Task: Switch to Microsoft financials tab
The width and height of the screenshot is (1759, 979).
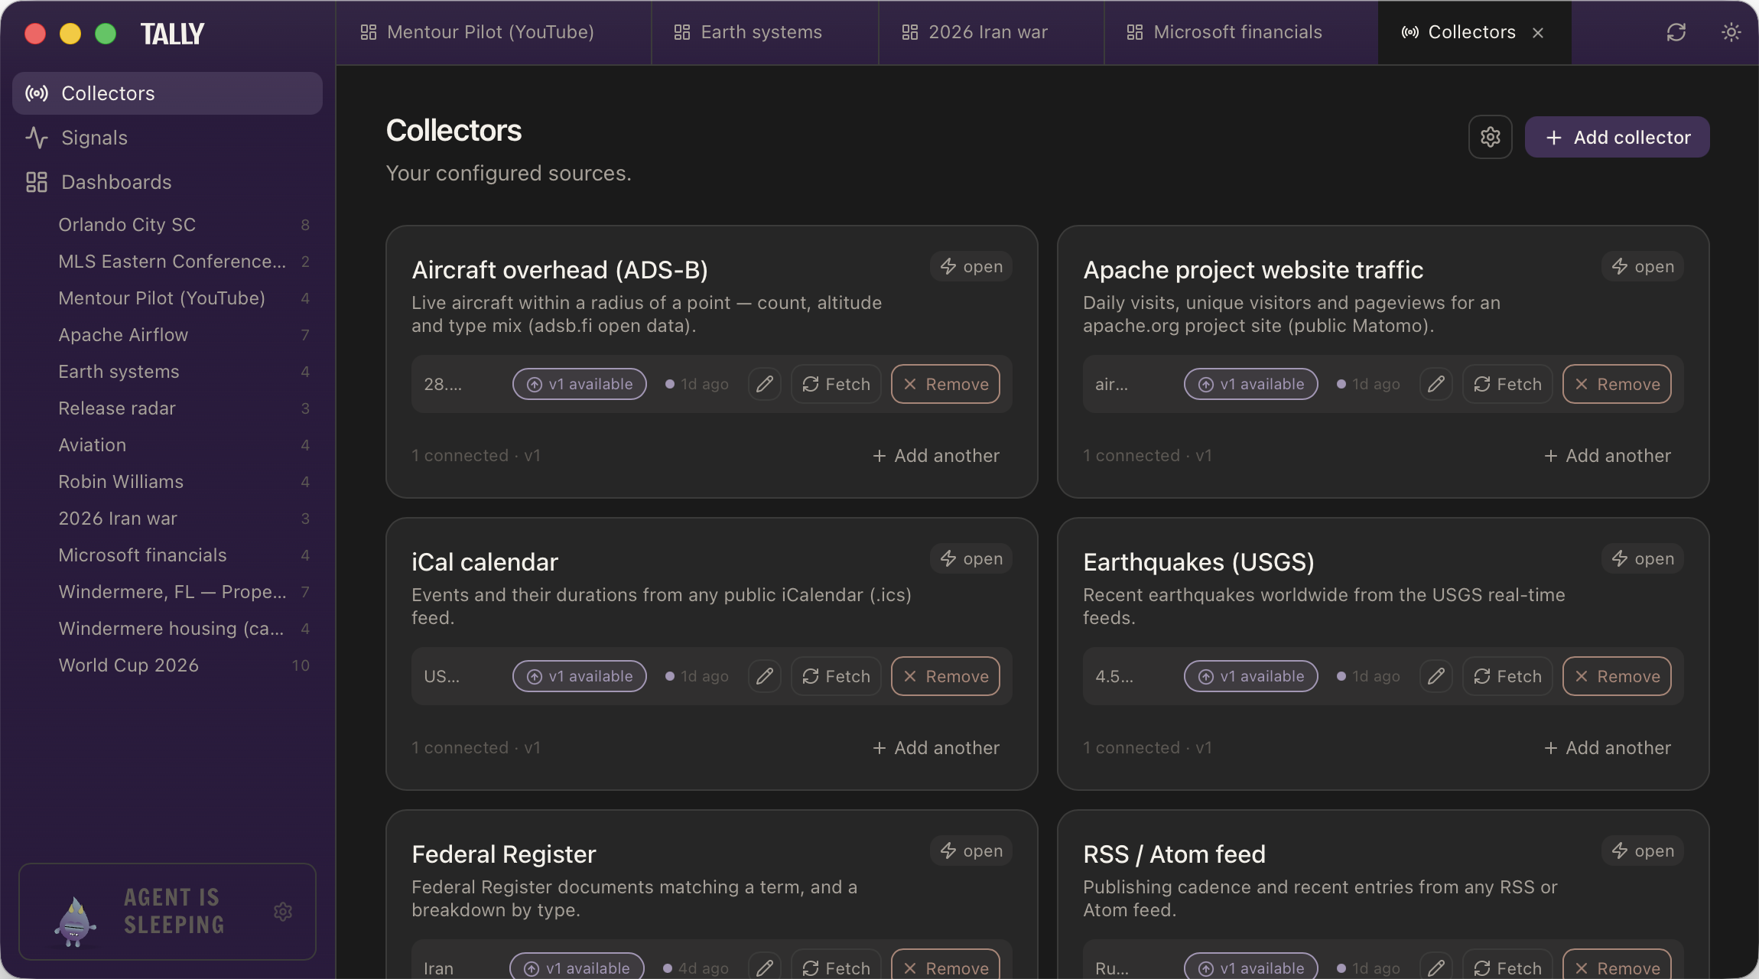Action: coord(1240,32)
